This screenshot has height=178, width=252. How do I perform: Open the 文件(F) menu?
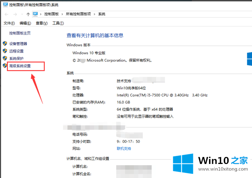(x=9, y=23)
